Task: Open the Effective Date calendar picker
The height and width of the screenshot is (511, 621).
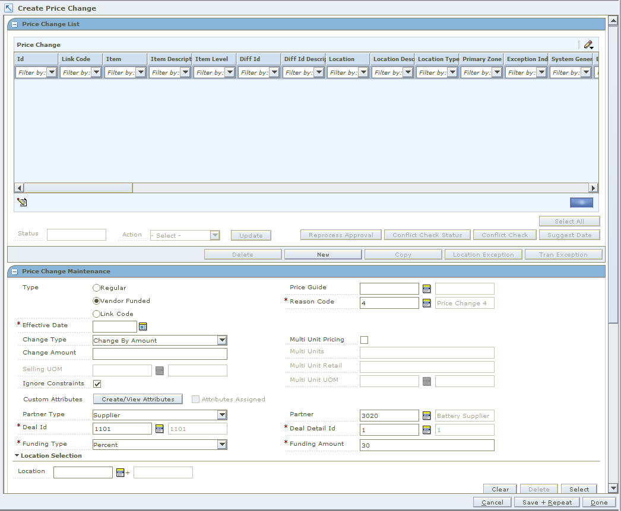Action: (143, 326)
